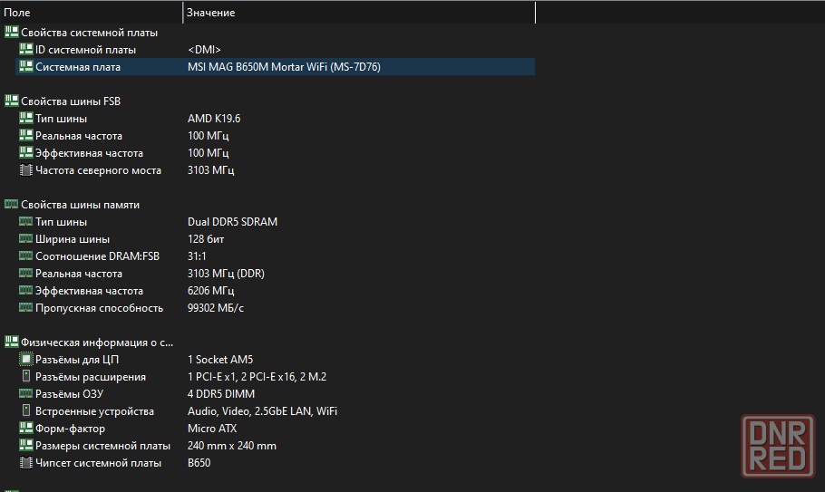Click the 'Форм-фактор' row

click(x=70, y=429)
